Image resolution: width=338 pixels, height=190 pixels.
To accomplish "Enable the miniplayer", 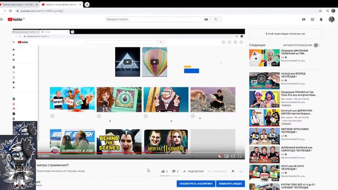I will pos(227,156).
